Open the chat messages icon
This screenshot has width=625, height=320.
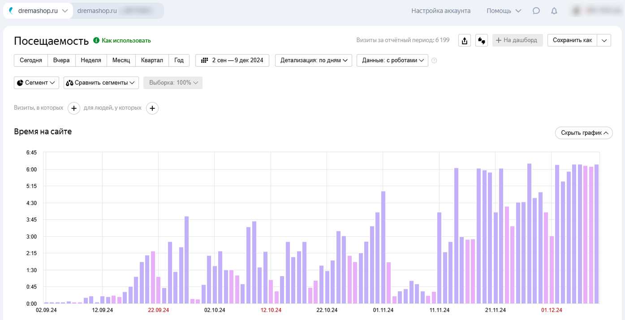pyautogui.click(x=536, y=11)
